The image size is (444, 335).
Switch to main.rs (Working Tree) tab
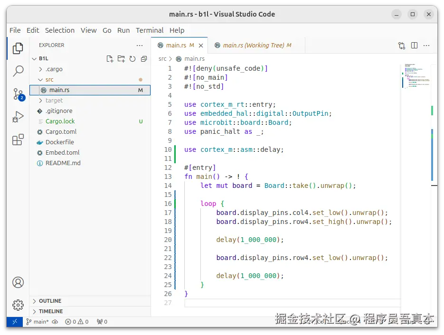pyautogui.click(x=256, y=45)
